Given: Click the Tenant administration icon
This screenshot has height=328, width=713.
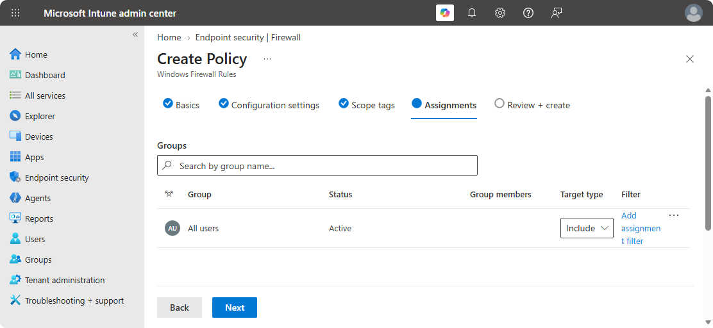Looking at the screenshot, I should coord(15,280).
